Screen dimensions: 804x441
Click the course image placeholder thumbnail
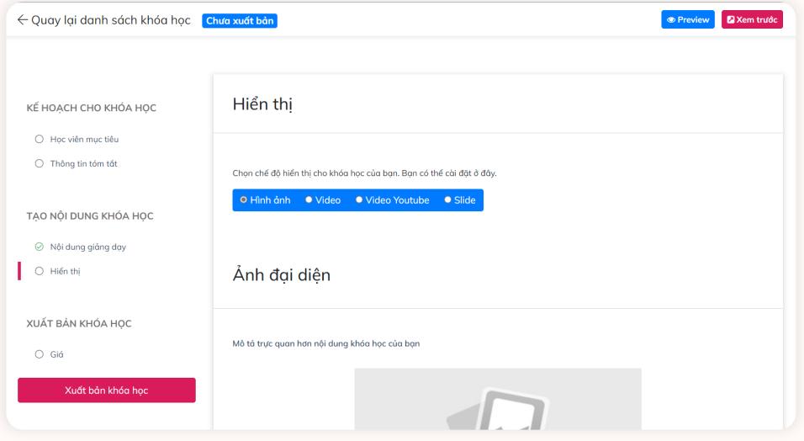tap(497, 399)
